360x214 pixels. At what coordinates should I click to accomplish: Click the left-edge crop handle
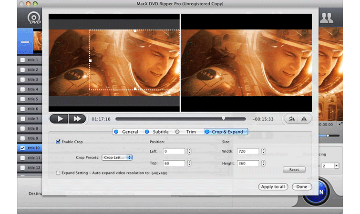coord(90,60)
